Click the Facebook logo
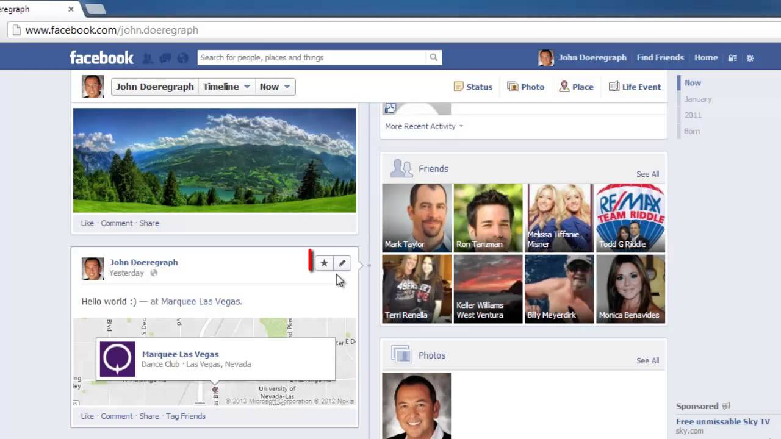The height and width of the screenshot is (439, 781). (101, 57)
